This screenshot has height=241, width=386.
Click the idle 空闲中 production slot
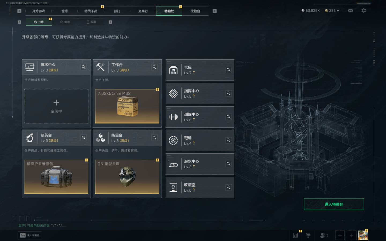[x=56, y=106]
